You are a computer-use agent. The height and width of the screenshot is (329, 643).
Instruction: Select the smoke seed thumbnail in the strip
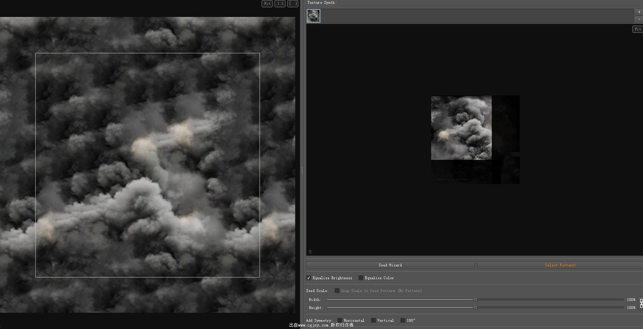(x=314, y=16)
